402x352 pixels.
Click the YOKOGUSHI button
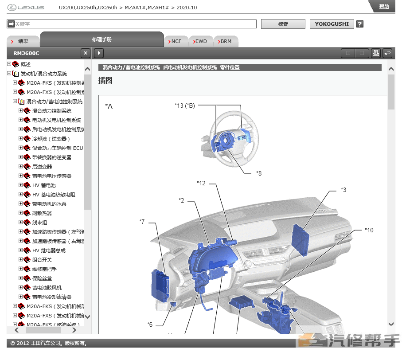(332, 24)
